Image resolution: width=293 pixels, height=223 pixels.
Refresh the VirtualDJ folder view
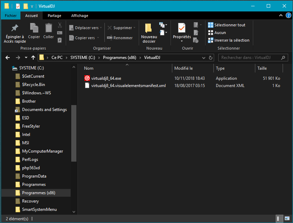click(211, 58)
